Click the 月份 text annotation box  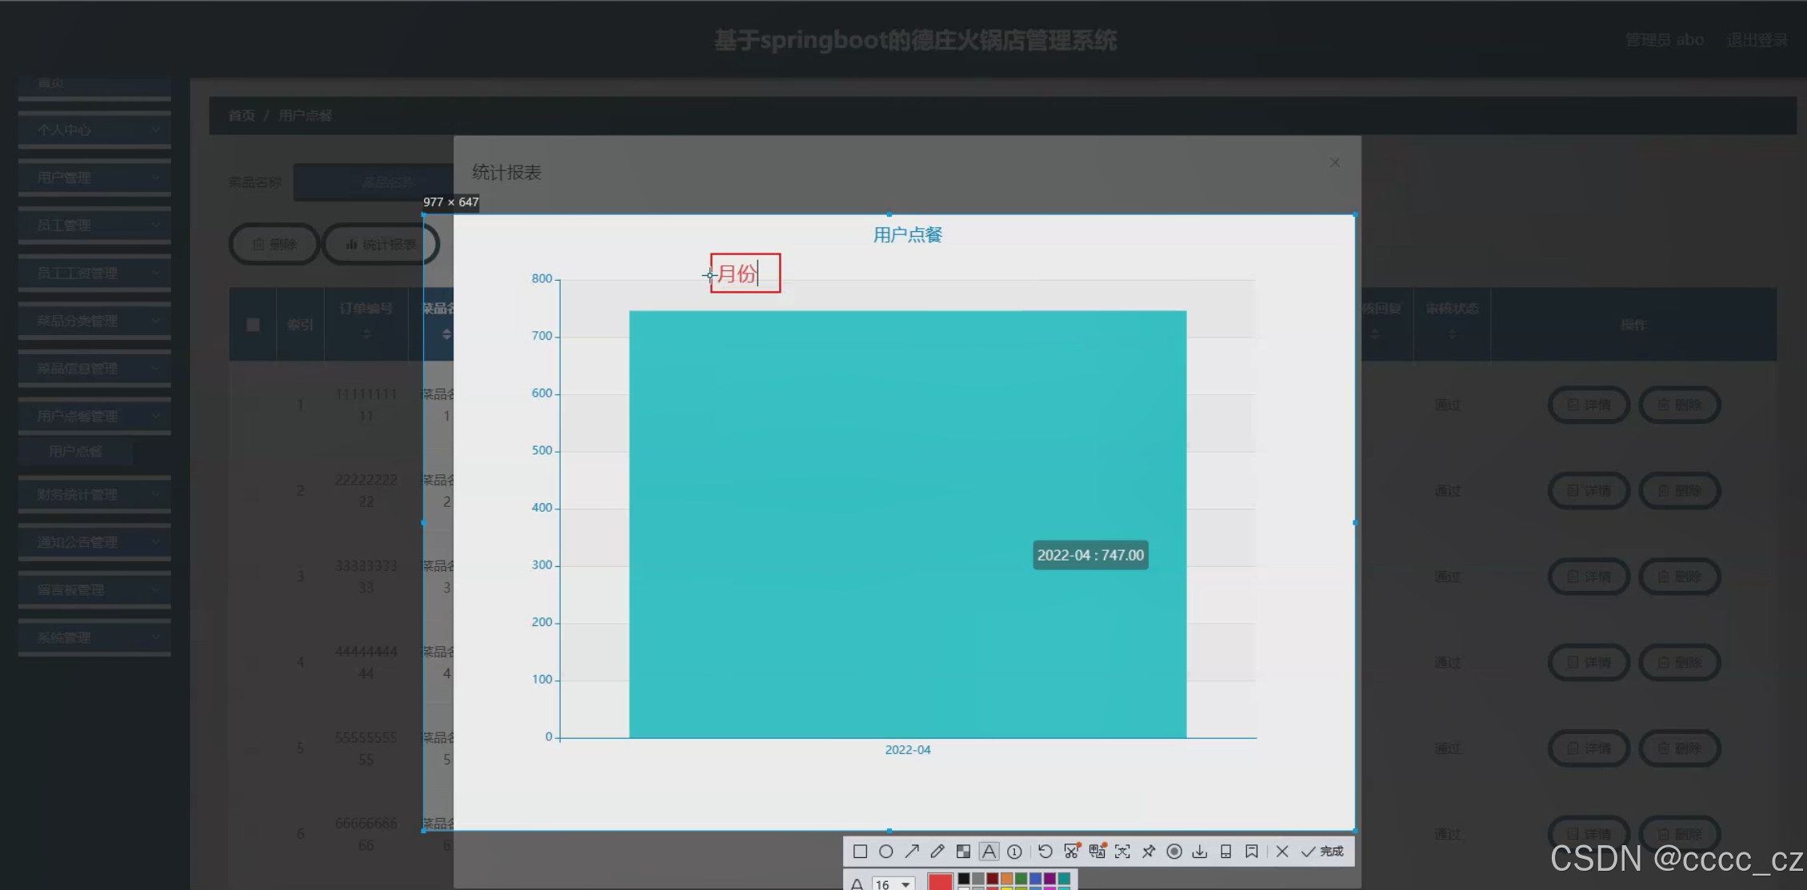(744, 273)
